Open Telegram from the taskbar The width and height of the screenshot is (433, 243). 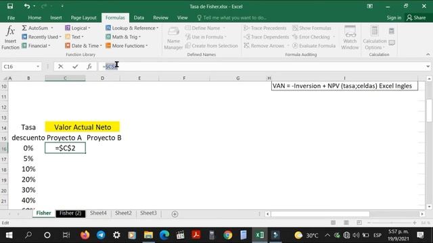pyautogui.click(x=101, y=235)
